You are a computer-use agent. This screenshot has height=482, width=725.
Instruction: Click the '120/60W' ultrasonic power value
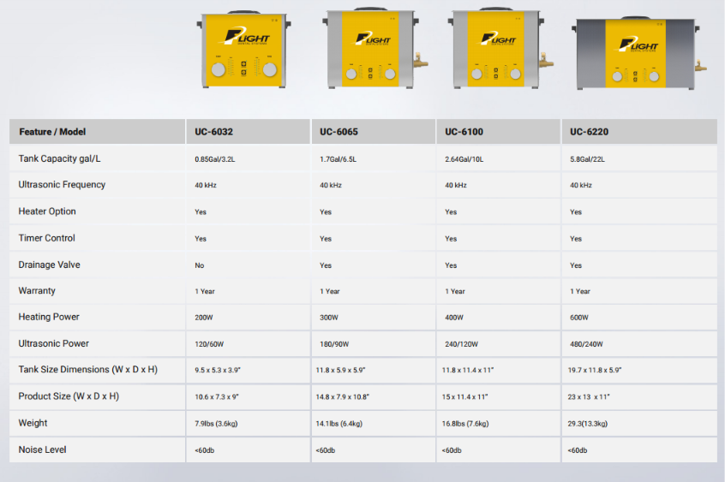point(209,344)
